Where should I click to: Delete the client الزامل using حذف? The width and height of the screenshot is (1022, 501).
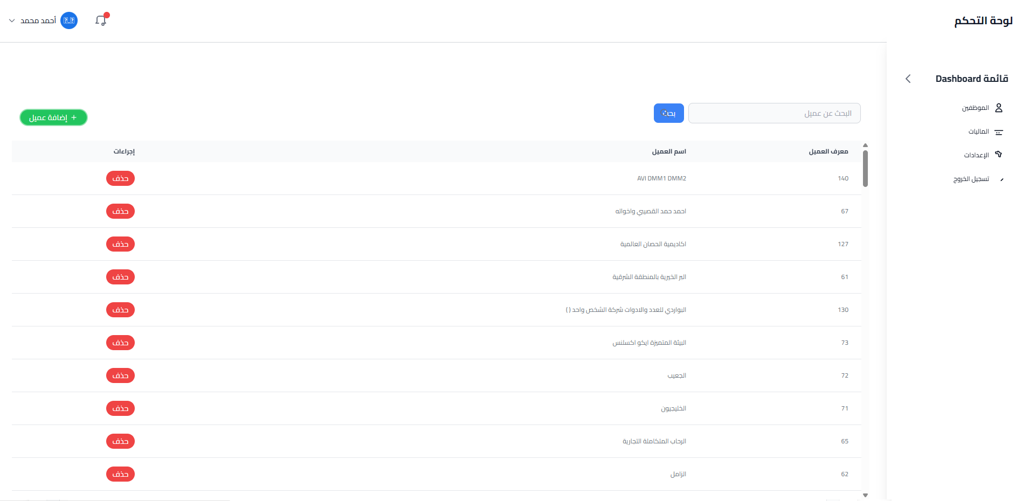point(120,474)
